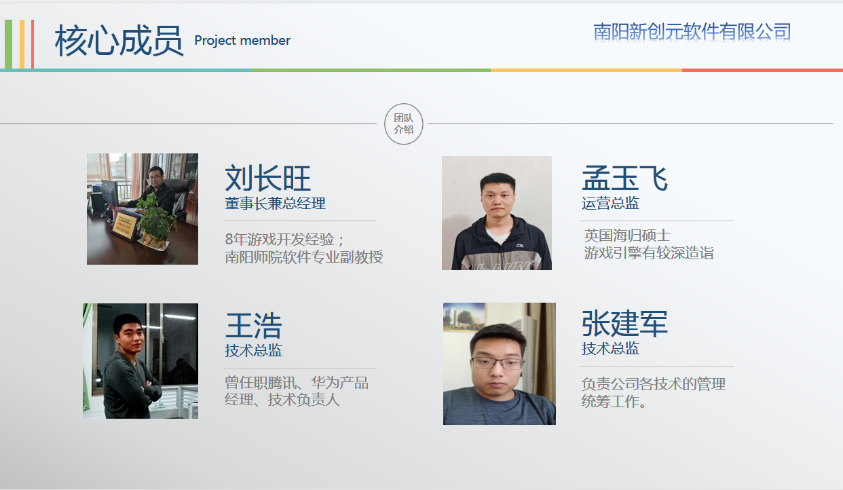Screen dimensions: 843x490
Task: Click the line 游戏引擎有较深造诣
Action: coord(649,253)
